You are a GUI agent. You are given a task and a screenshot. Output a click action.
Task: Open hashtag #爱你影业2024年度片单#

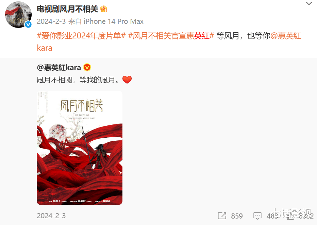[81, 36]
